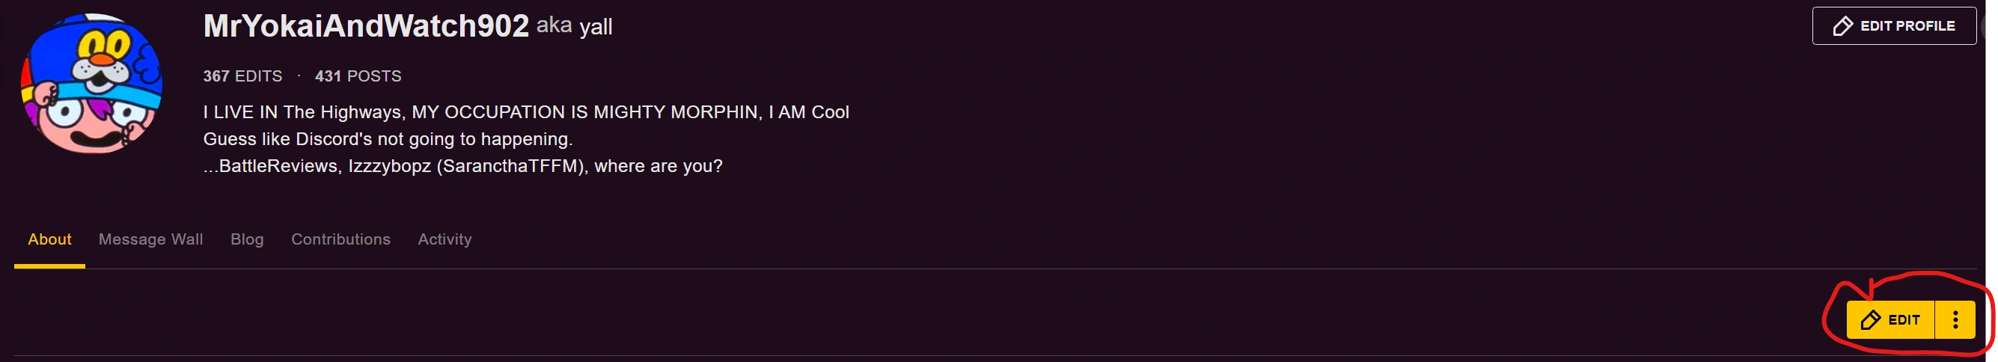Click the 431 POSTS counter
Image resolution: width=1998 pixels, height=362 pixels.
click(x=358, y=76)
